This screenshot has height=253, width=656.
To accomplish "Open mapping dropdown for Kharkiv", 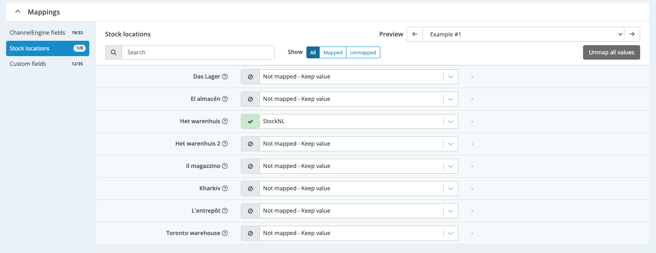I will tap(359, 189).
